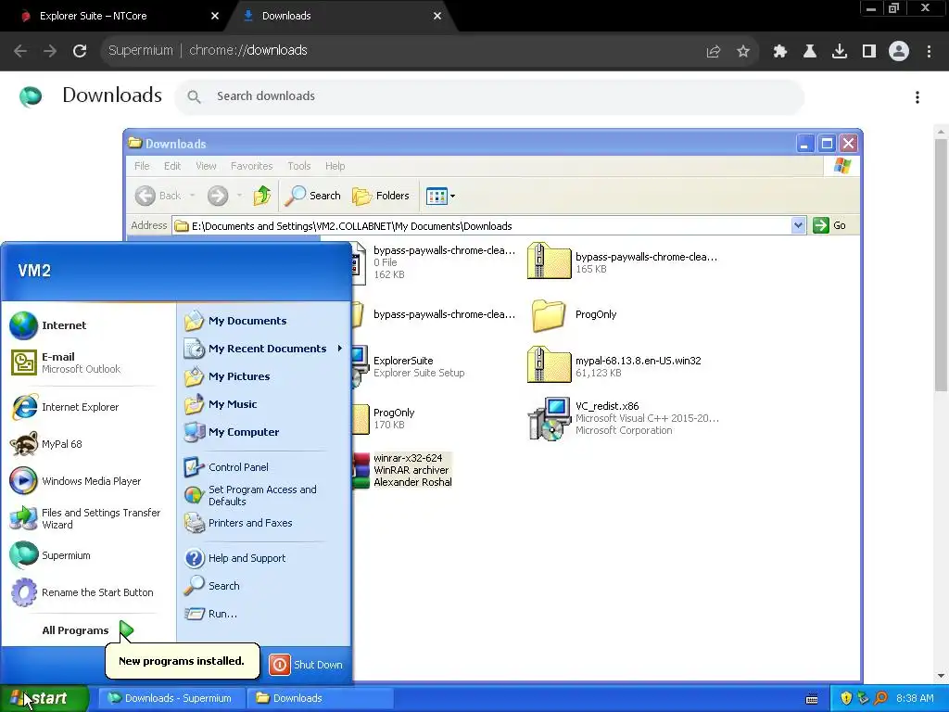Open Downloads page more actions menu
The width and height of the screenshot is (949, 712).
(x=917, y=96)
